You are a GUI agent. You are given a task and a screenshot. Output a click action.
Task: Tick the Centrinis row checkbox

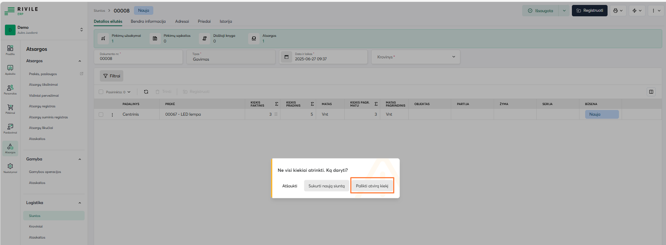(101, 115)
